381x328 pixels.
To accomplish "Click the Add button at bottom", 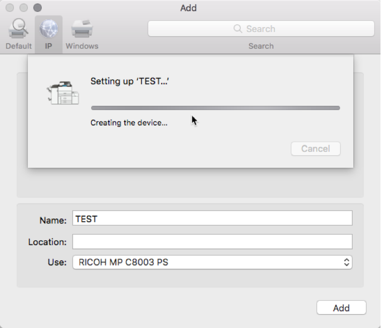I will tap(341, 308).
